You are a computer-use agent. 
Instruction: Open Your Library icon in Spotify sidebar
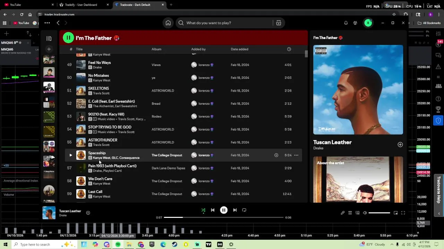click(49, 38)
